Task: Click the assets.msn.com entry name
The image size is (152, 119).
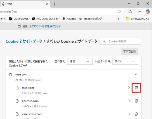Action: 32,114
